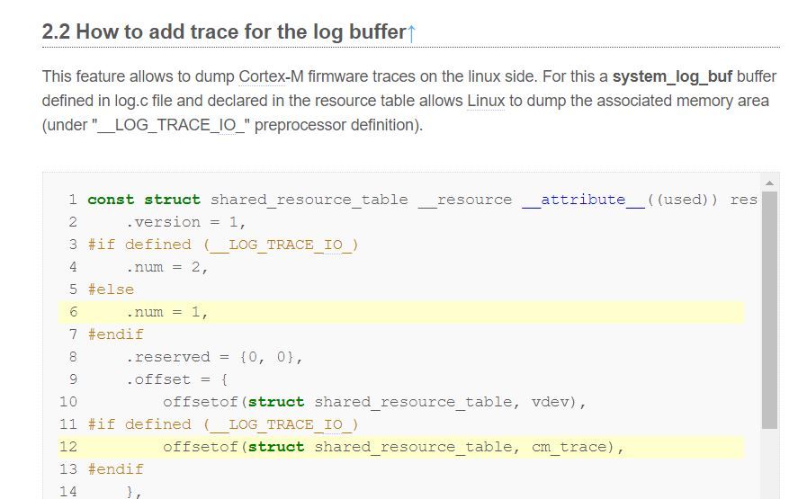Click the '.reserved = {0, 0},' code line
This screenshot has width=789, height=499.
214,357
